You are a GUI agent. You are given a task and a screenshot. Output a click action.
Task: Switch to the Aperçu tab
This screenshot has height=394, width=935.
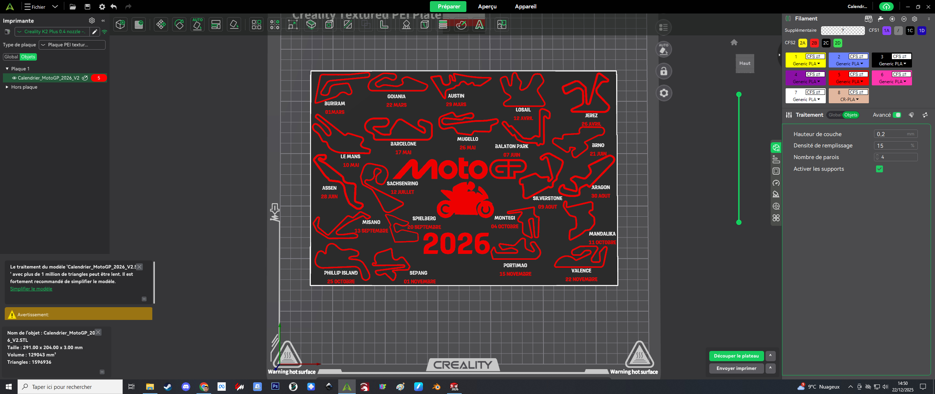tap(487, 7)
